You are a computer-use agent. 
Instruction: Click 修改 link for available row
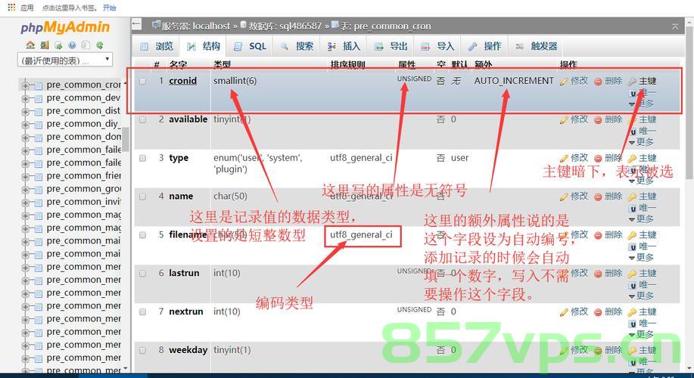580,119
